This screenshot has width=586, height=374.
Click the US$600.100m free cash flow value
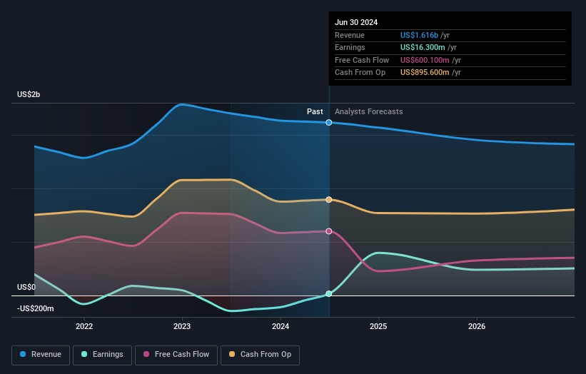pos(425,60)
